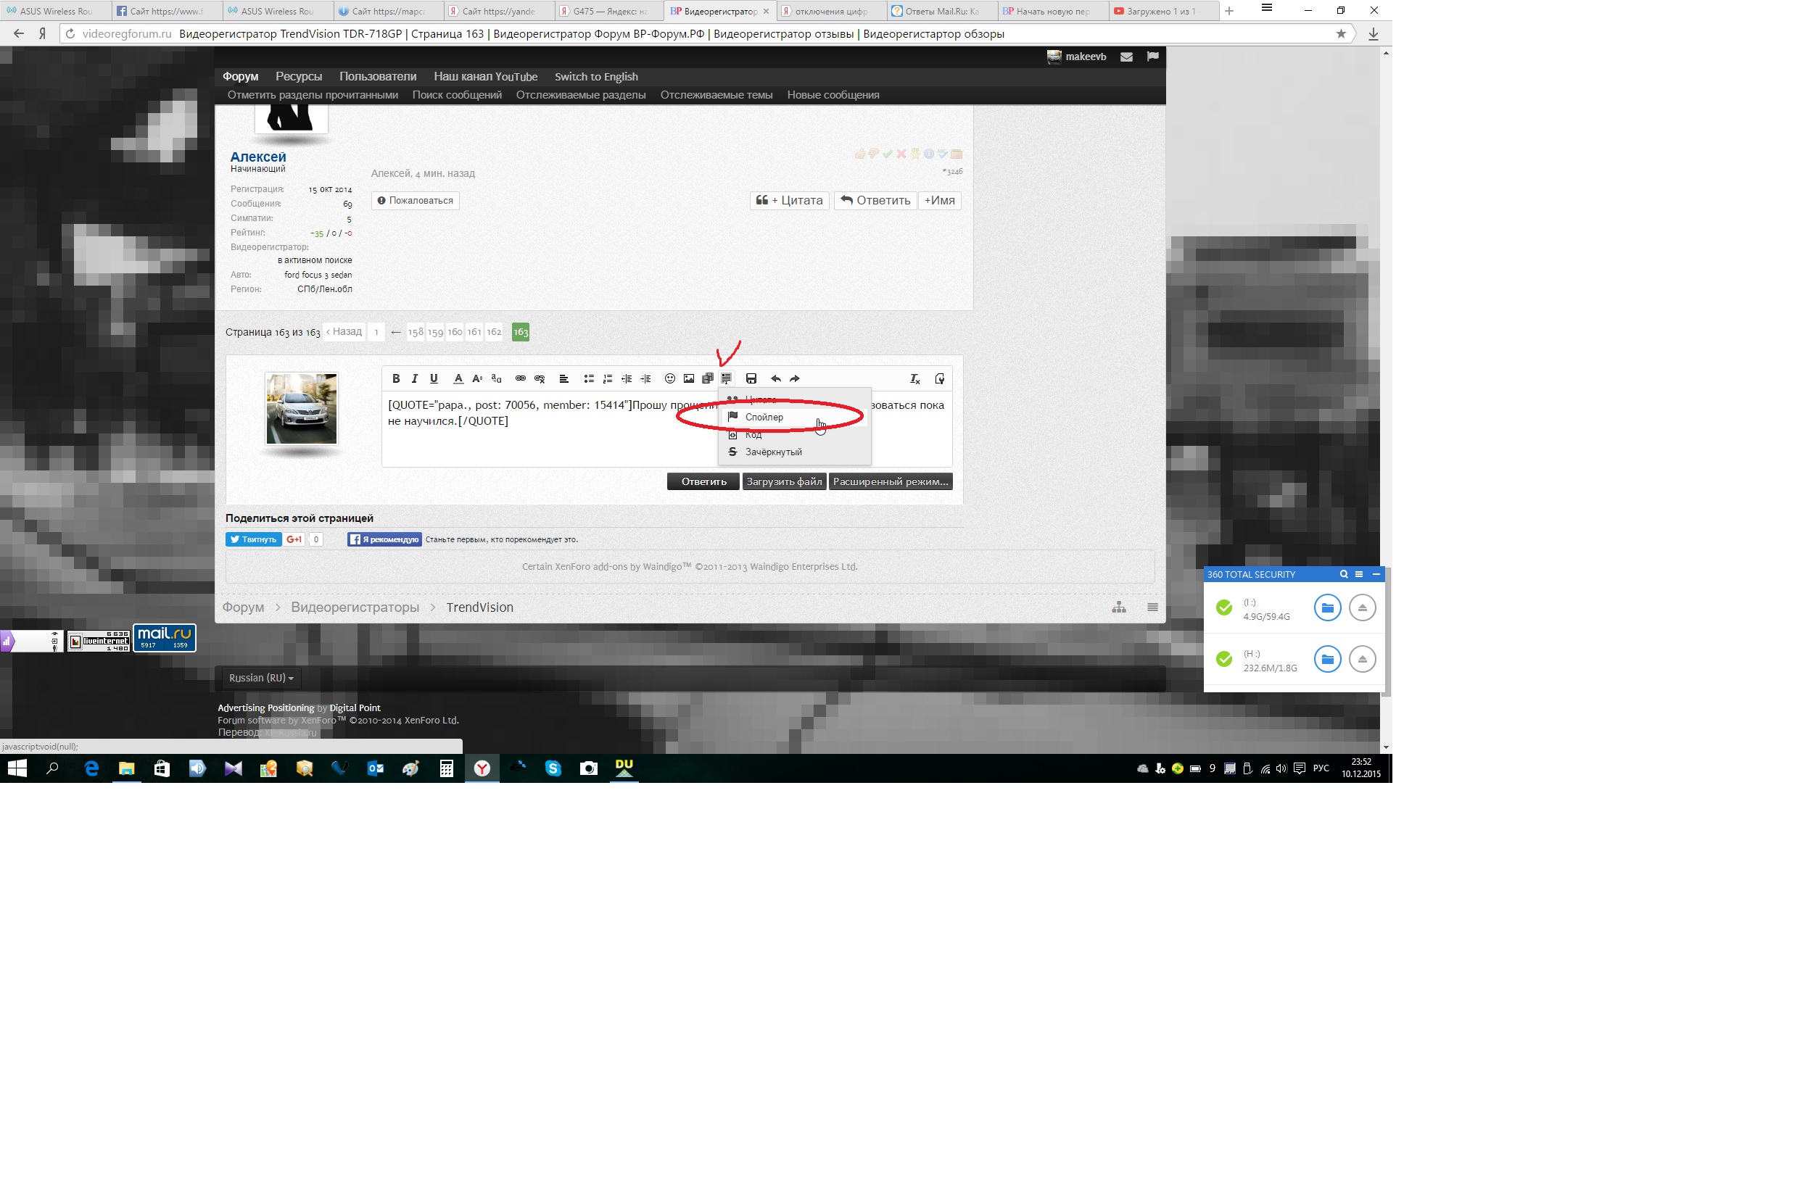Expand the special formatting dropdown

click(728, 378)
